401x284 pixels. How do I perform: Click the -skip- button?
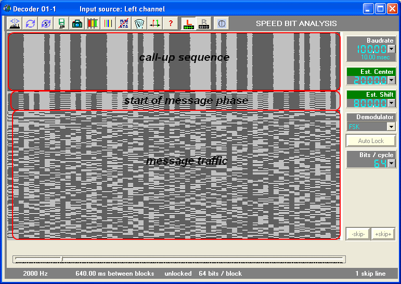(x=358, y=234)
